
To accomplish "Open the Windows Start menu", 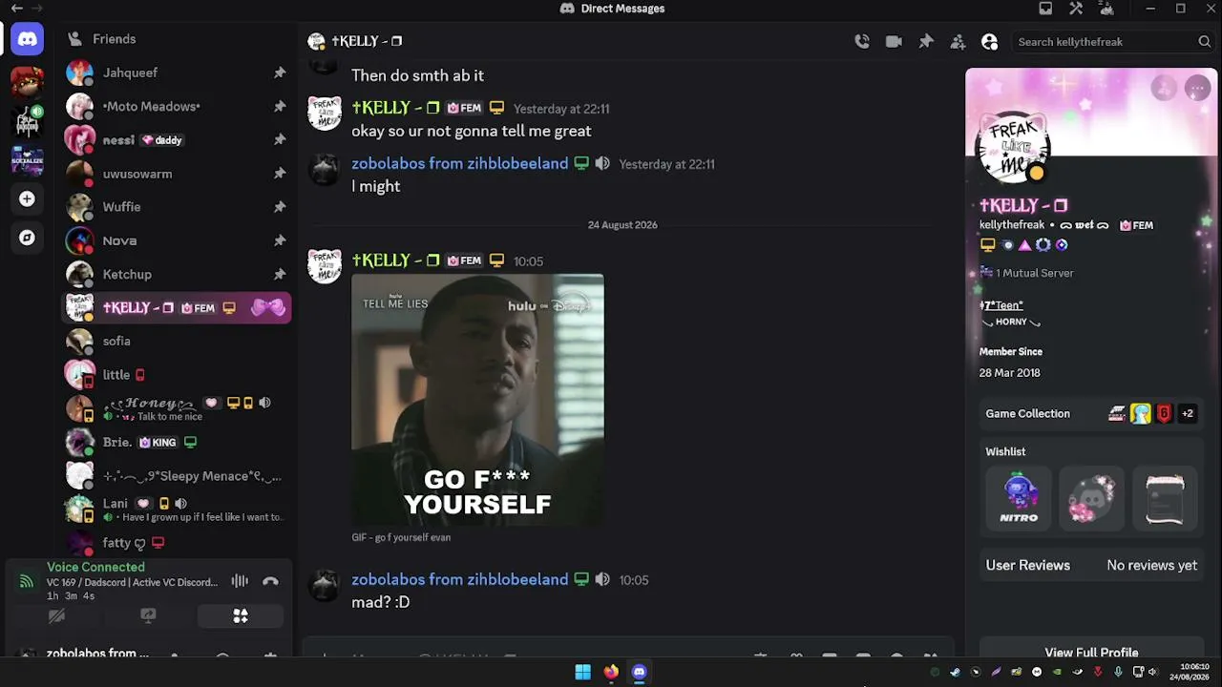I will click(582, 672).
